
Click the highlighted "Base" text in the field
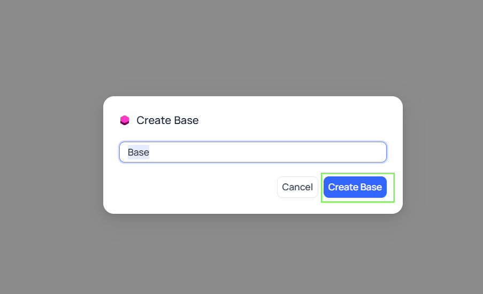click(138, 152)
